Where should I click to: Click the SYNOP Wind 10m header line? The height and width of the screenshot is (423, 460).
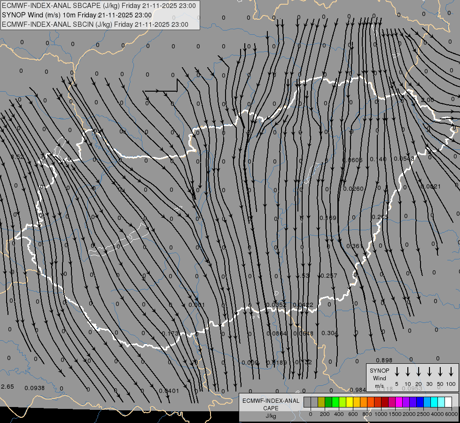click(77, 15)
